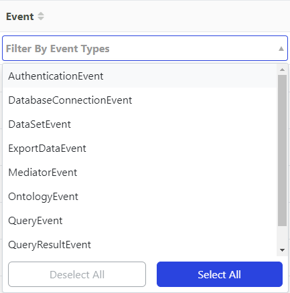Sort the Event column
The image size is (290, 293).
(41, 16)
